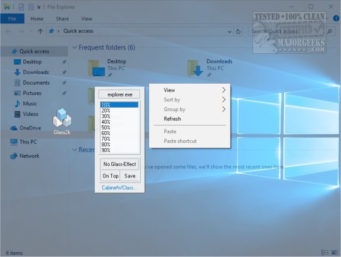Click the pin icon next to Documents
Image resolution: width=341 pixels, height=257 pixels.
pyautogui.click(x=64, y=83)
